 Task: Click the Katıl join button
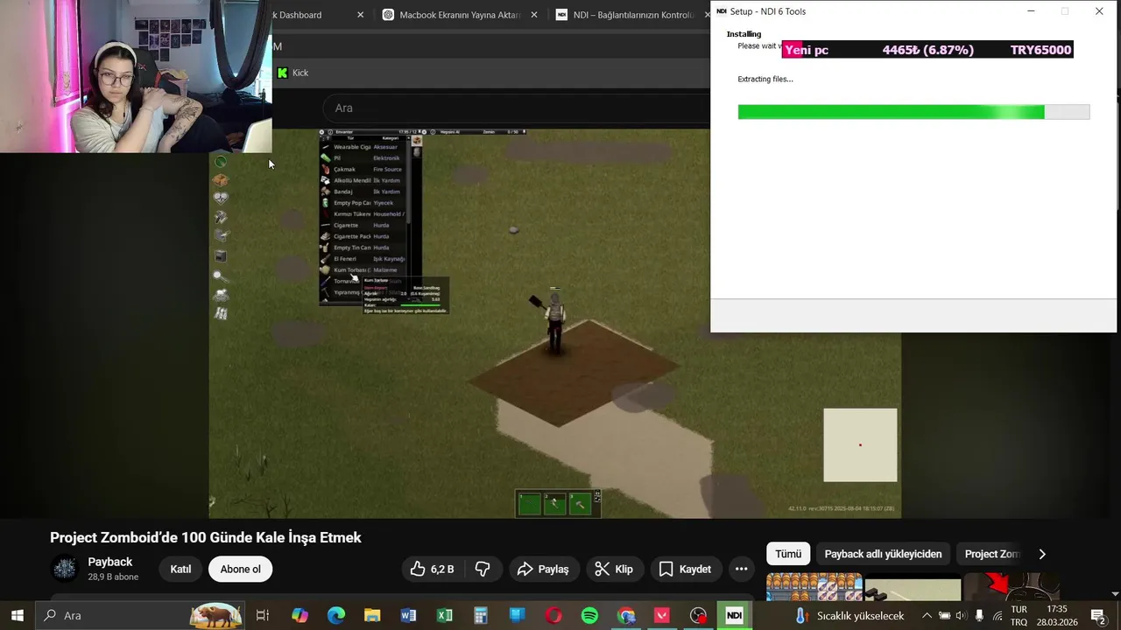pos(180,569)
